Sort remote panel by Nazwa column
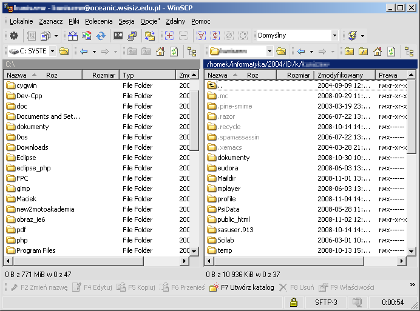 coord(240,75)
